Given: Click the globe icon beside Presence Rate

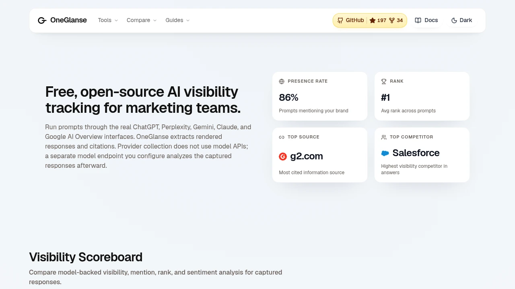Looking at the screenshot, I should (282, 81).
